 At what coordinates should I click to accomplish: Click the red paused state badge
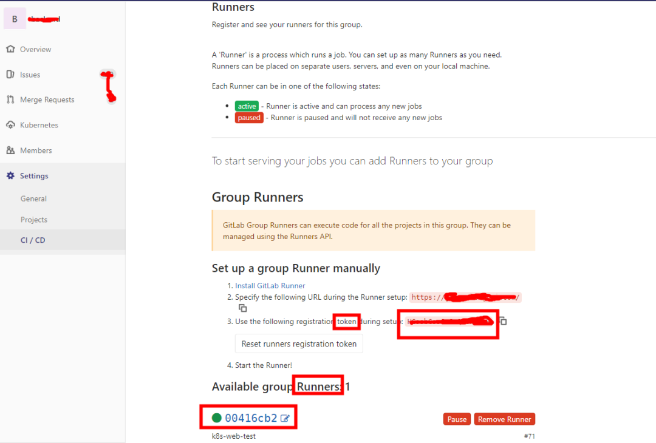pyautogui.click(x=249, y=118)
